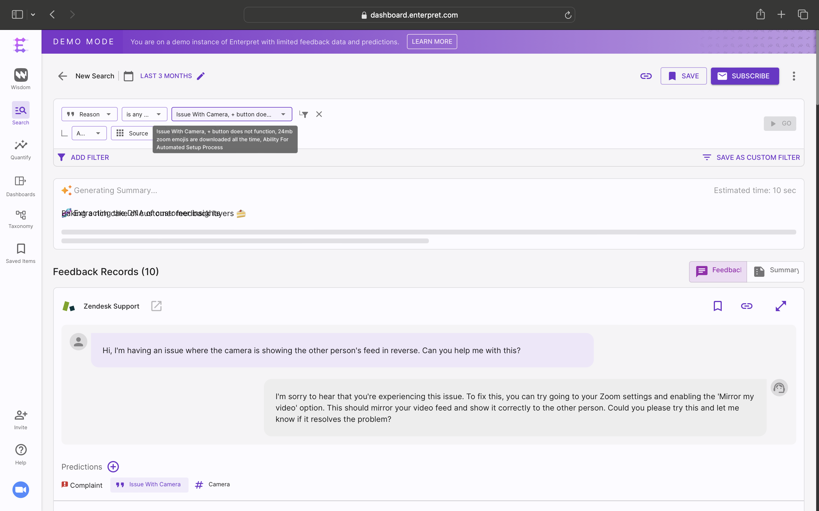
Task: Switch to the Summary view toggle
Action: 775,271
